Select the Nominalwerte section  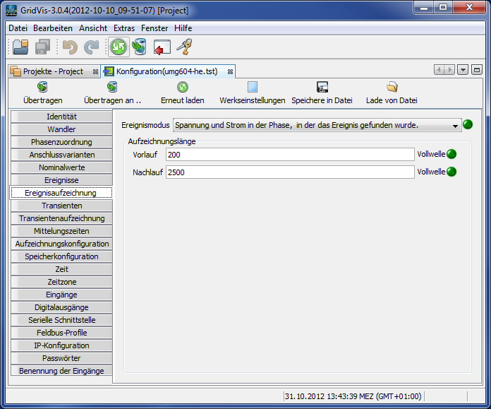(61, 167)
